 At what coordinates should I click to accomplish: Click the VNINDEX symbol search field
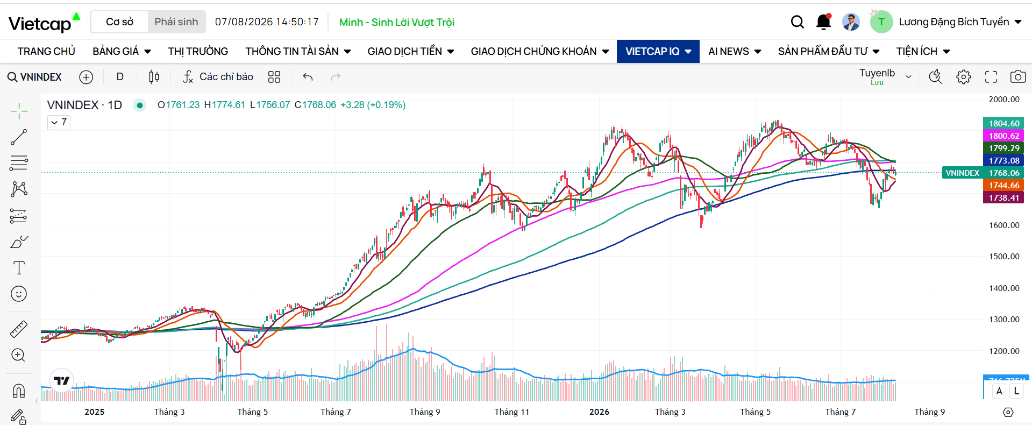(x=35, y=77)
